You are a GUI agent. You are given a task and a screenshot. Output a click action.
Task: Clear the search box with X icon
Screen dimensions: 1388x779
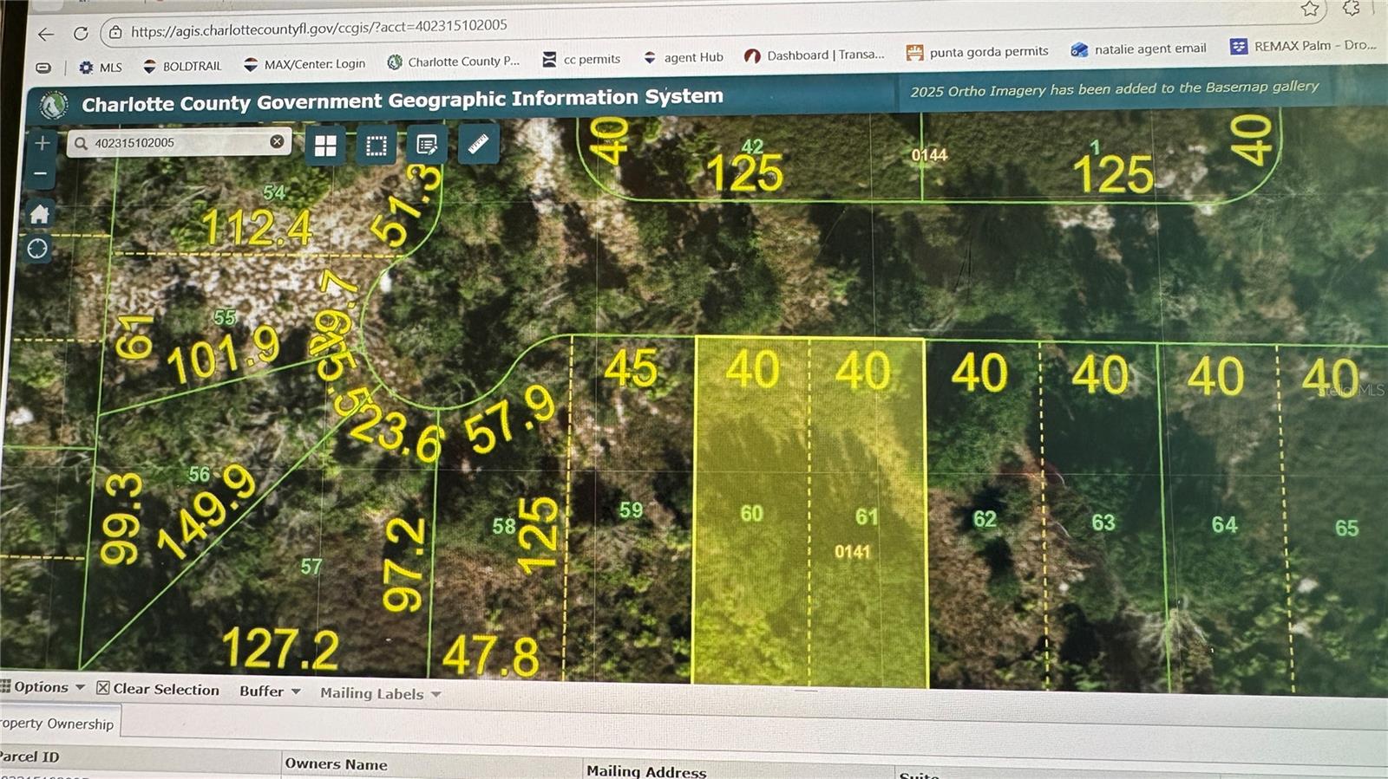pyautogui.click(x=277, y=141)
